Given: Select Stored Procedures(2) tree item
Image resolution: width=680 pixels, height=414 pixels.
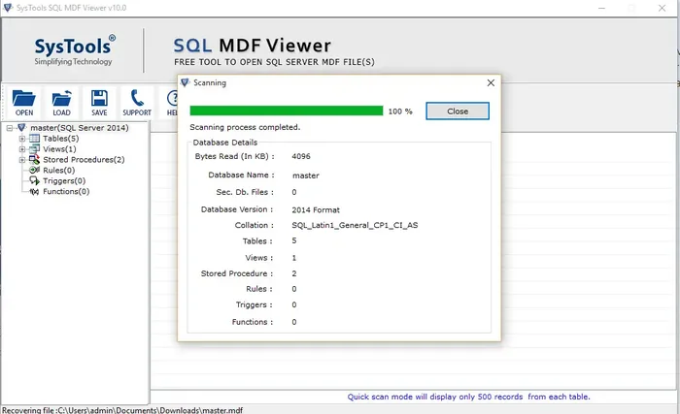Looking at the screenshot, I should coord(84,160).
